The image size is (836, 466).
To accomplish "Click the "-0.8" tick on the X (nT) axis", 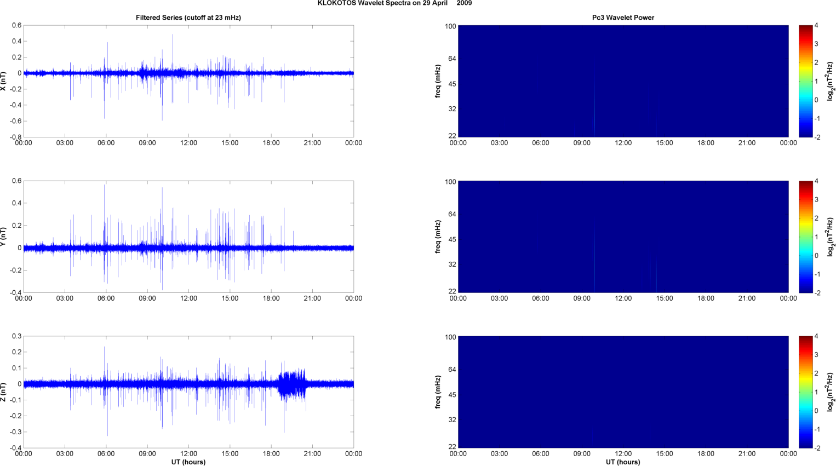I will pyautogui.click(x=15, y=137).
